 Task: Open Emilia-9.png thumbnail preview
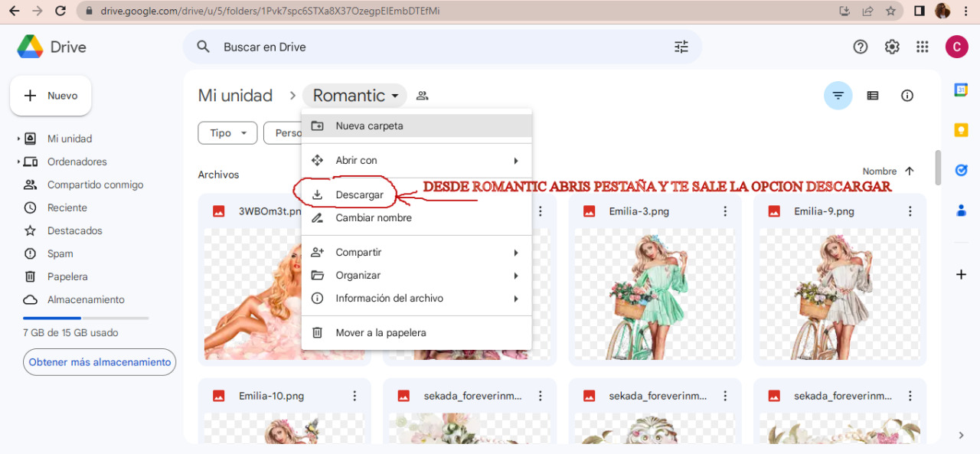(x=839, y=295)
